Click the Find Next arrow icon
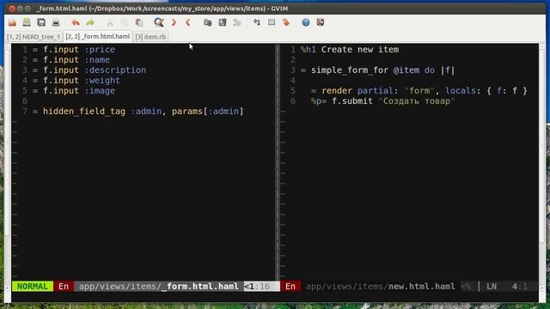Screen dimensions: 550x309 174,23
